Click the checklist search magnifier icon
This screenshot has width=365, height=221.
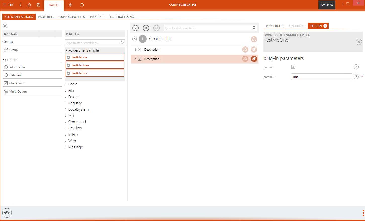point(254,28)
